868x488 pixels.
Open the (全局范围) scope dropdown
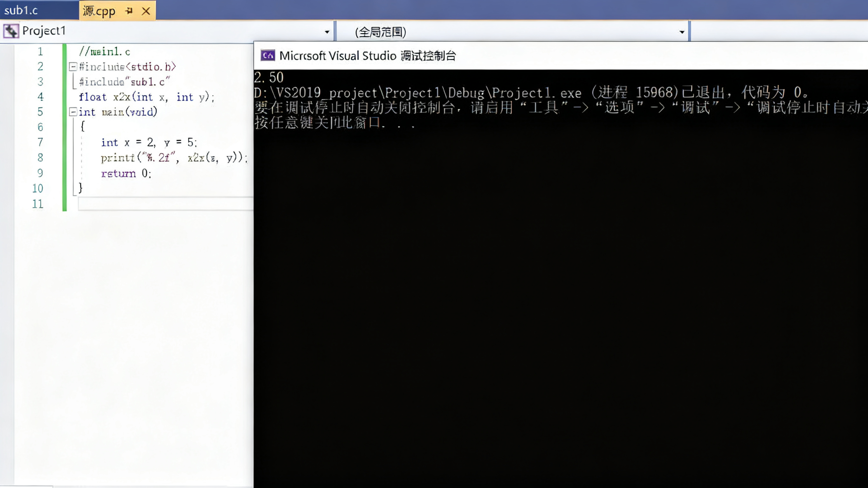click(682, 32)
